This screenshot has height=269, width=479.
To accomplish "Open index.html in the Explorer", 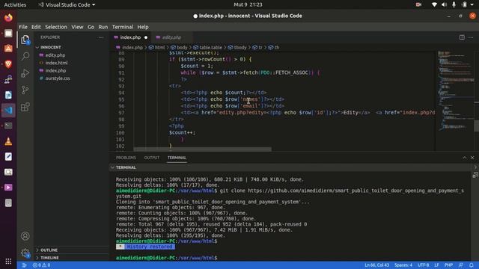I will tap(56, 63).
